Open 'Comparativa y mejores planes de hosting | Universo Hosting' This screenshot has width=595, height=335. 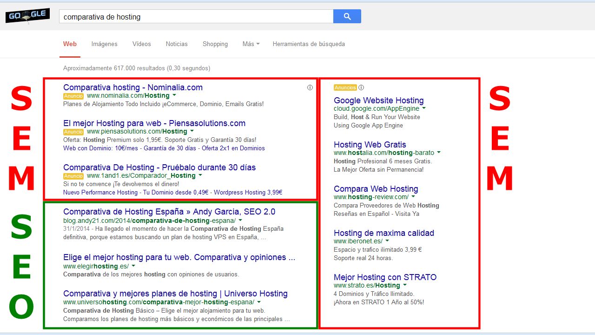(175, 293)
